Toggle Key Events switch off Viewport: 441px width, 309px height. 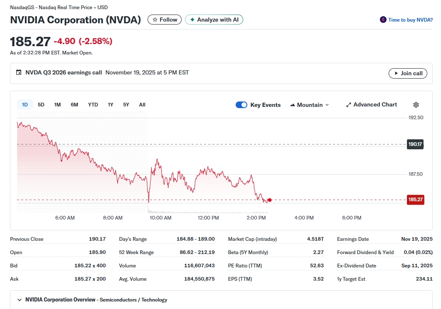tap(241, 105)
